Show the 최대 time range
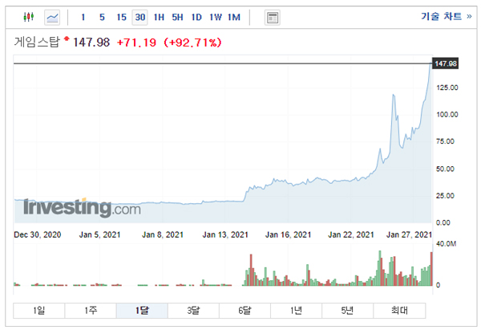Image resolution: width=481 pixels, height=334 pixels. 398,311
